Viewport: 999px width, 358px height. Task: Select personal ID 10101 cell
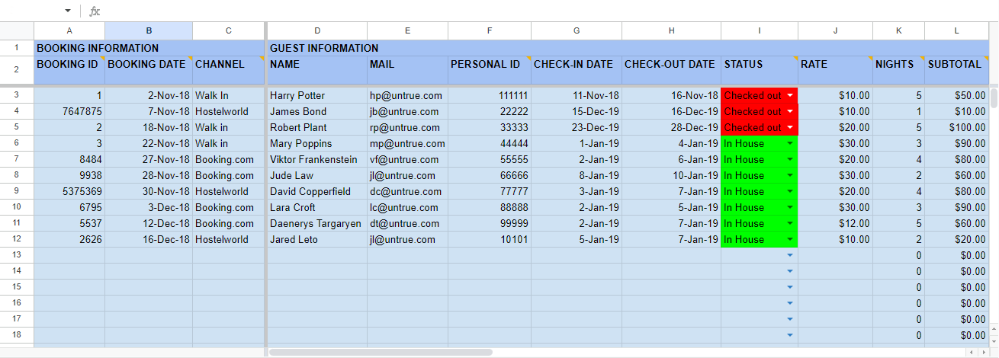click(x=490, y=240)
